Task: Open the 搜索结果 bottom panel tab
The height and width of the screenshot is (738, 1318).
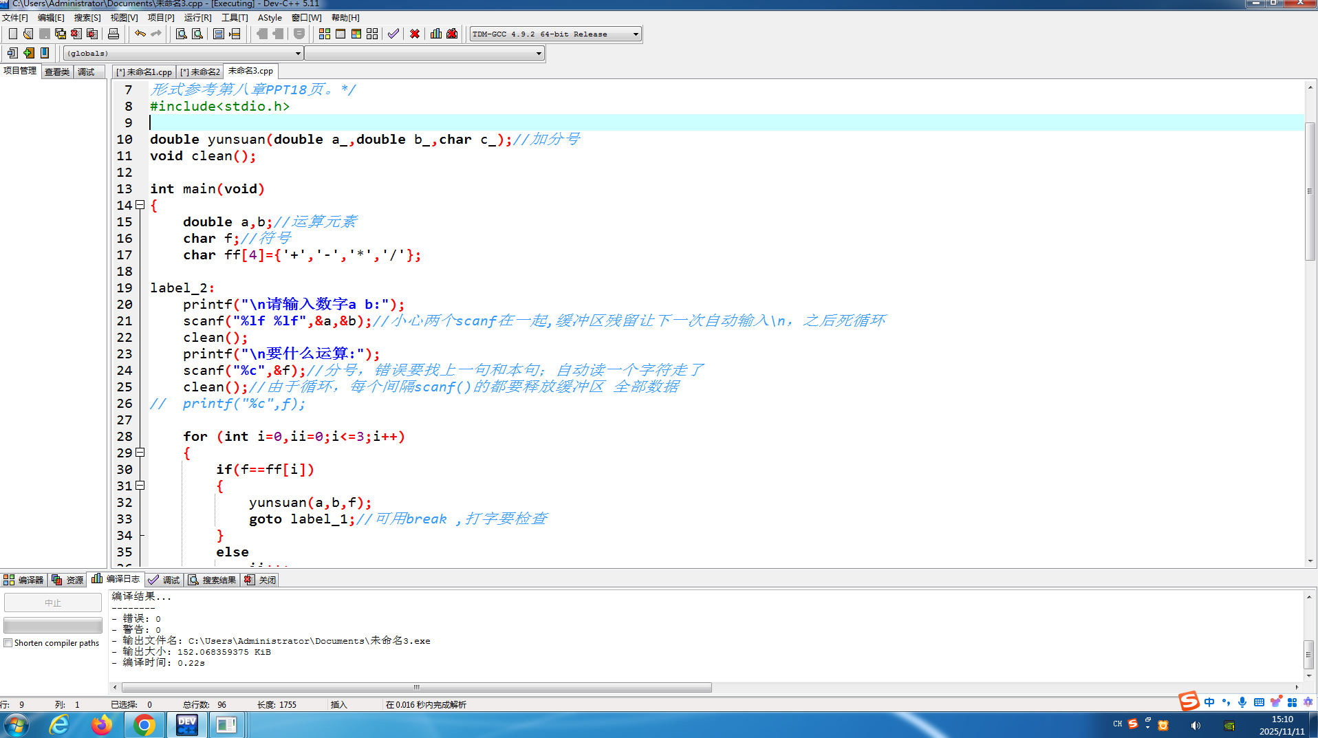Action: [x=212, y=580]
